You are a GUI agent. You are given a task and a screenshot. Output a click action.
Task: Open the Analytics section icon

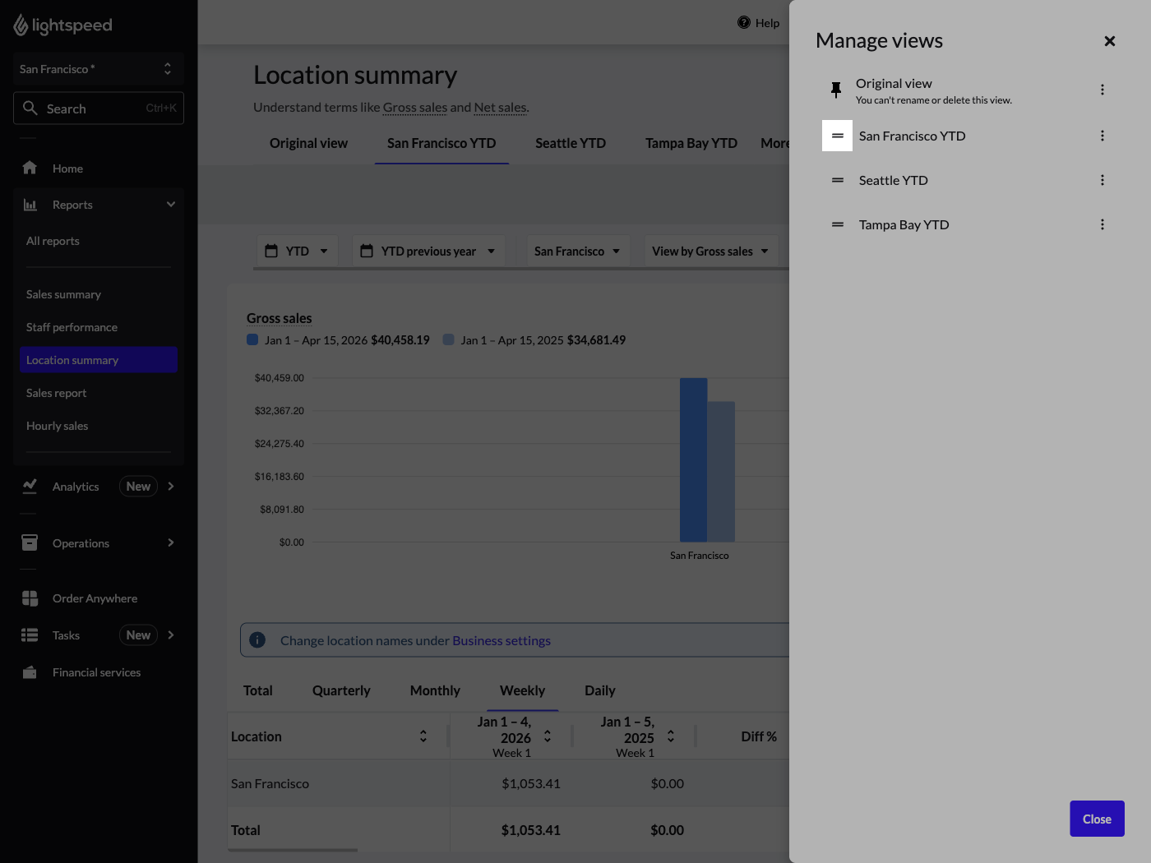click(30, 486)
